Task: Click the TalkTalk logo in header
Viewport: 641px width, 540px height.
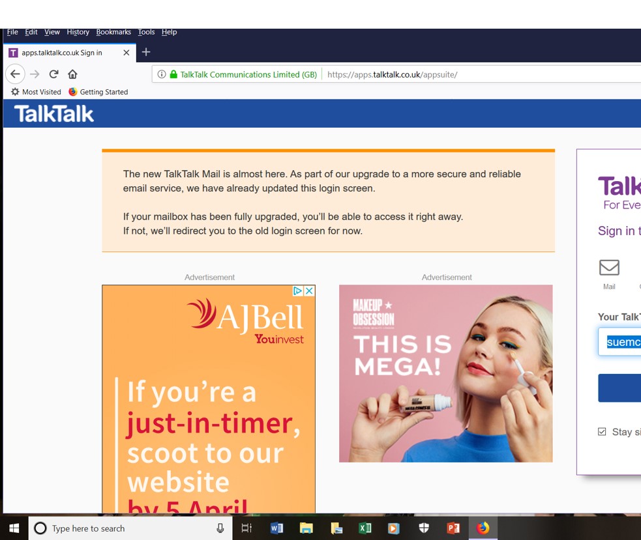Action: tap(54, 114)
